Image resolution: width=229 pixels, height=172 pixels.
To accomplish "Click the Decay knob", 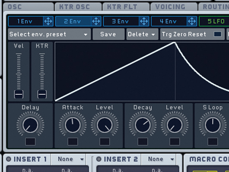I will coord(143,125).
